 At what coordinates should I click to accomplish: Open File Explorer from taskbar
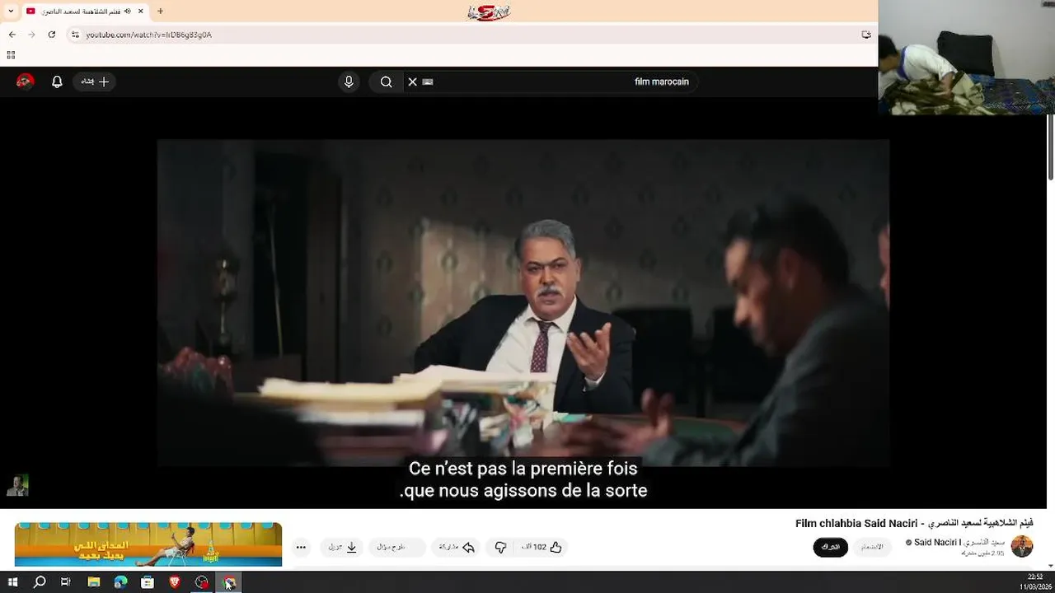[x=93, y=582]
